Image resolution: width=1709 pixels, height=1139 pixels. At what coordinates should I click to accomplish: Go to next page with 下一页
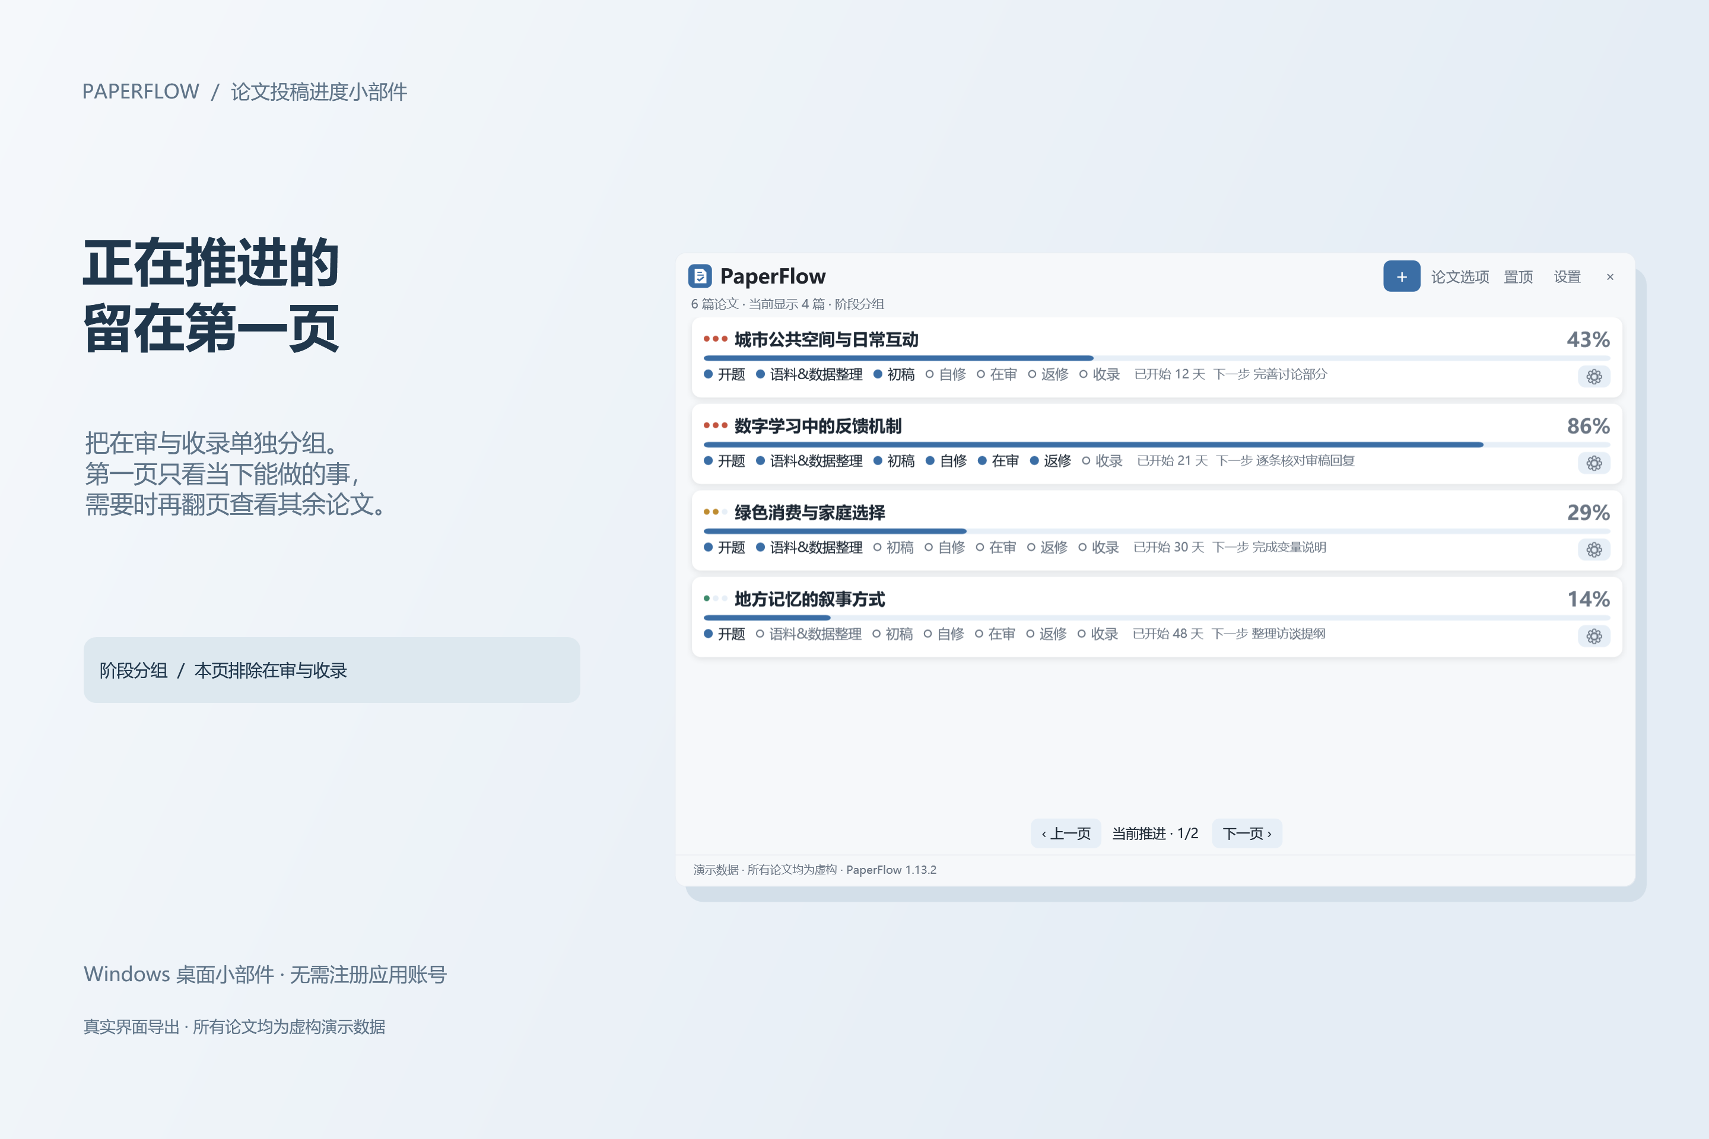(x=1247, y=833)
